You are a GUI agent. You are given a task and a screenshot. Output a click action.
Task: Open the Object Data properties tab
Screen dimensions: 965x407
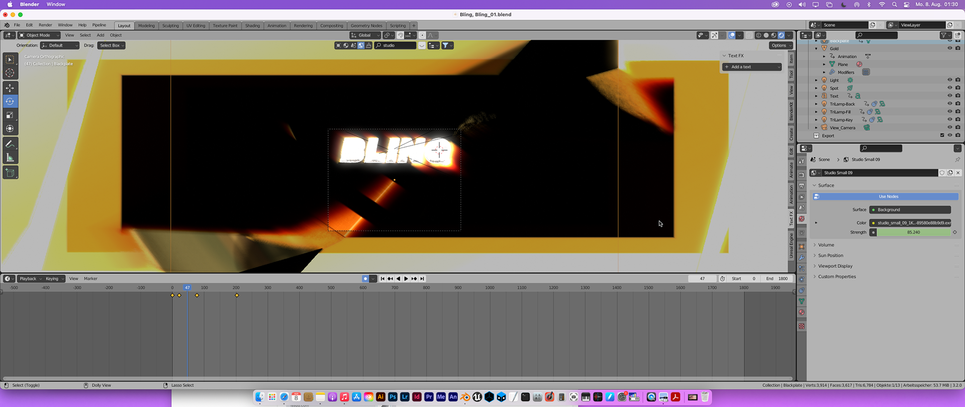(802, 301)
